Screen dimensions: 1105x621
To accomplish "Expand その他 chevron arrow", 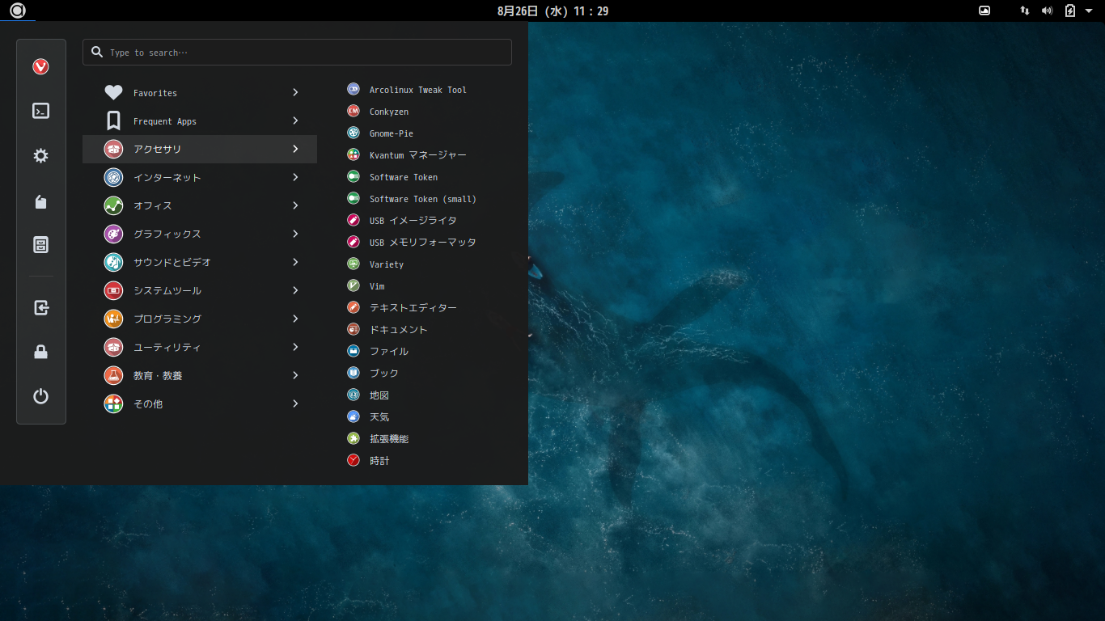I will tap(295, 404).
